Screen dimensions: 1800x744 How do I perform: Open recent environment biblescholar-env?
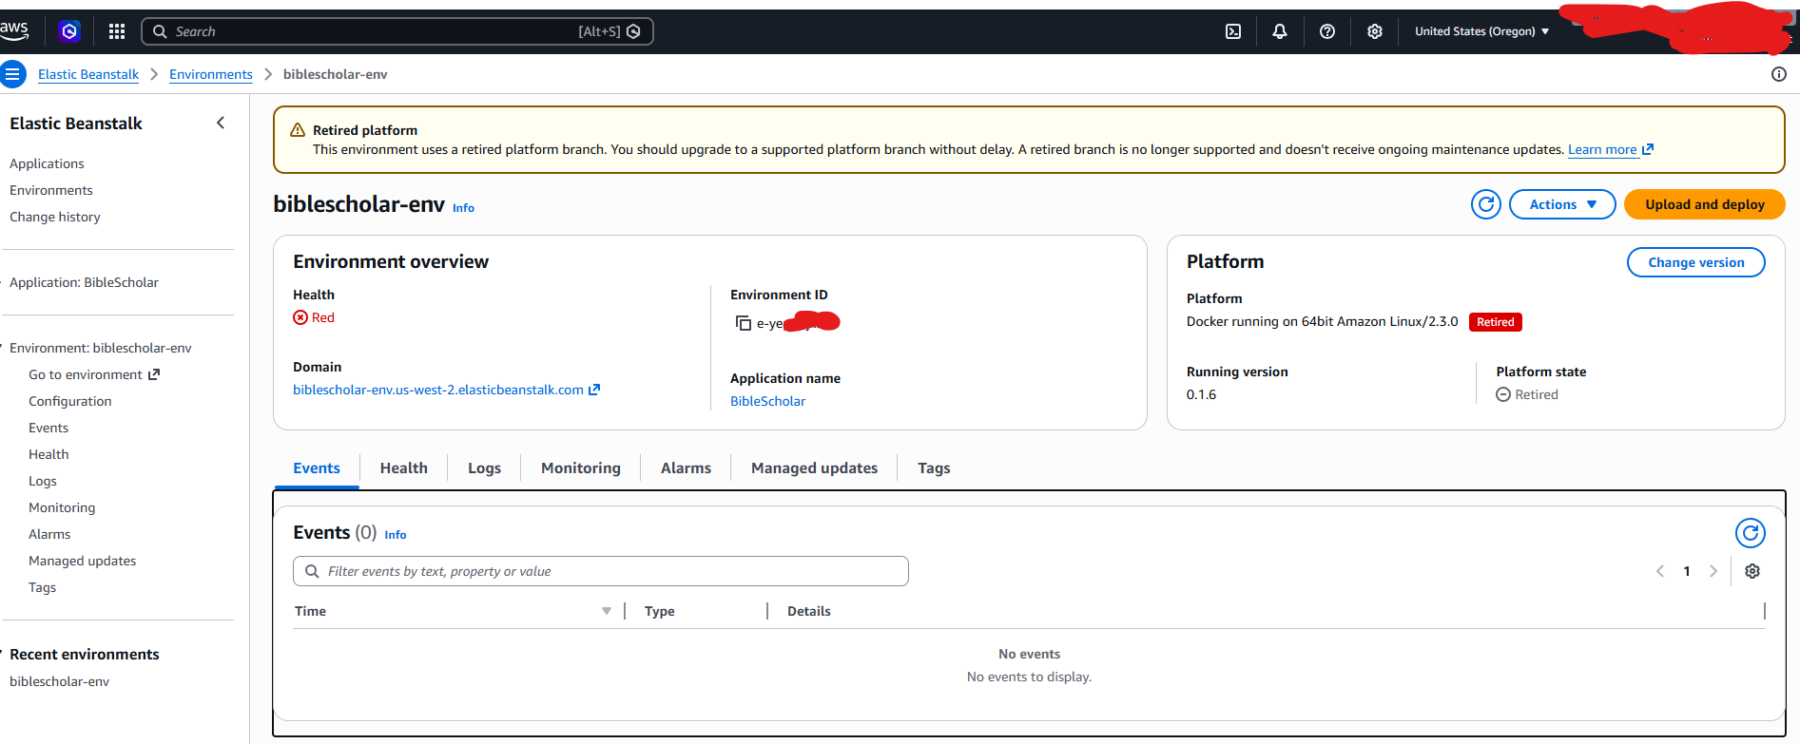tap(59, 681)
